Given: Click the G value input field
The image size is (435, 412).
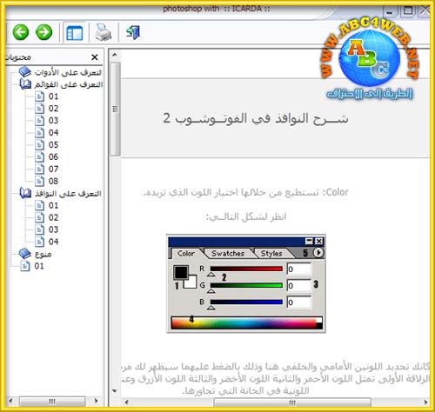Looking at the screenshot, I should coord(299,286).
